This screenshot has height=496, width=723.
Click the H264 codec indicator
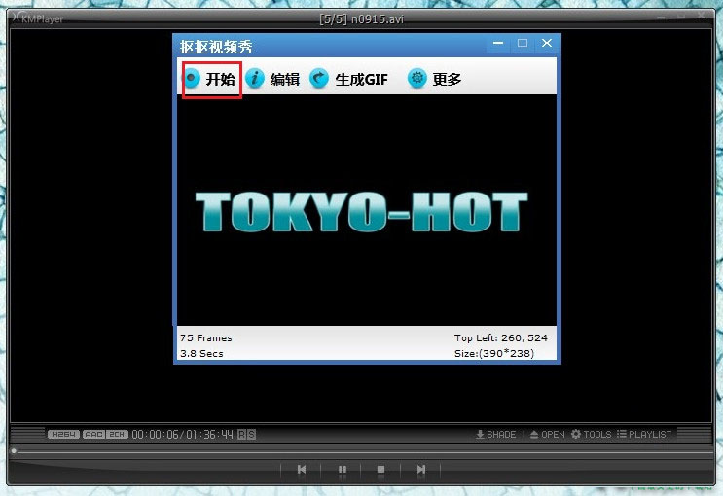(x=63, y=434)
